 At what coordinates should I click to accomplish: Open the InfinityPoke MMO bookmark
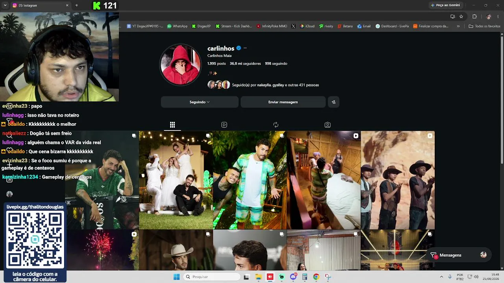(272, 26)
